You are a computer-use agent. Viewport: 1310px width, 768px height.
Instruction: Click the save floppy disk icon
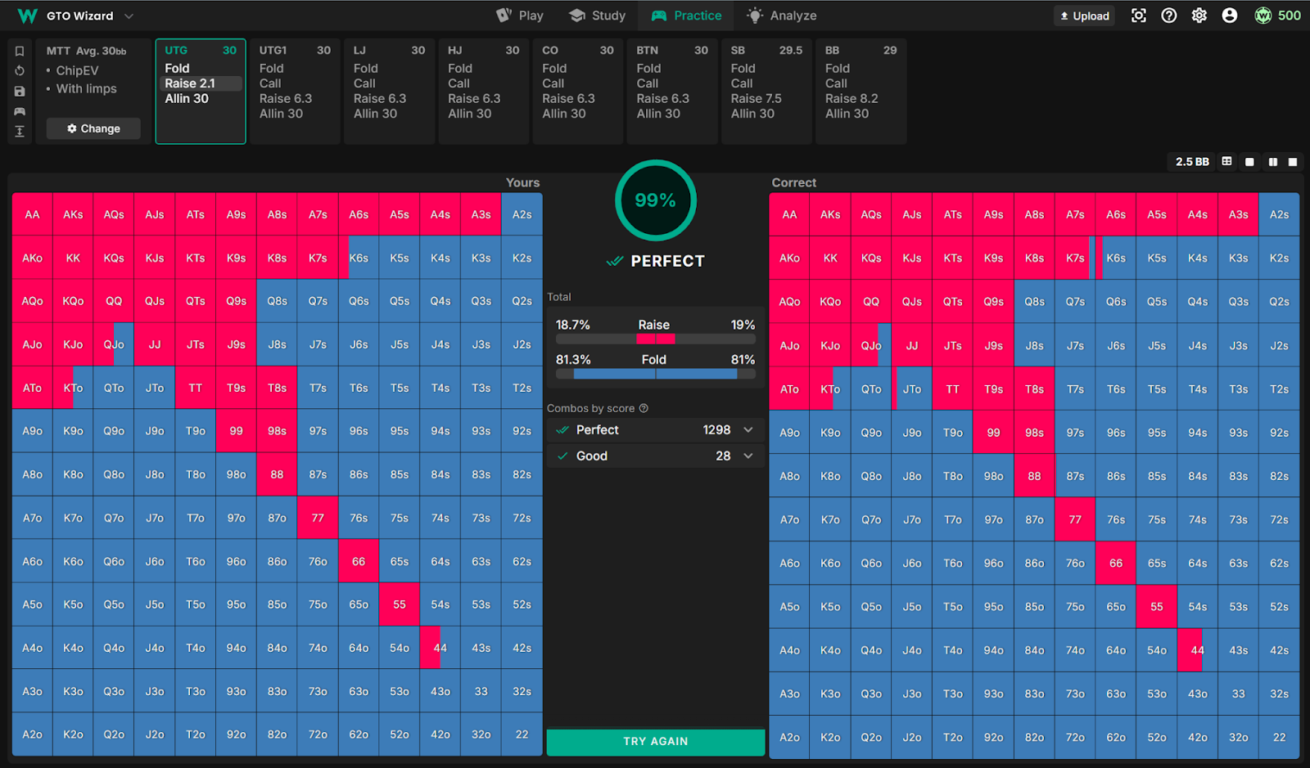pos(20,92)
